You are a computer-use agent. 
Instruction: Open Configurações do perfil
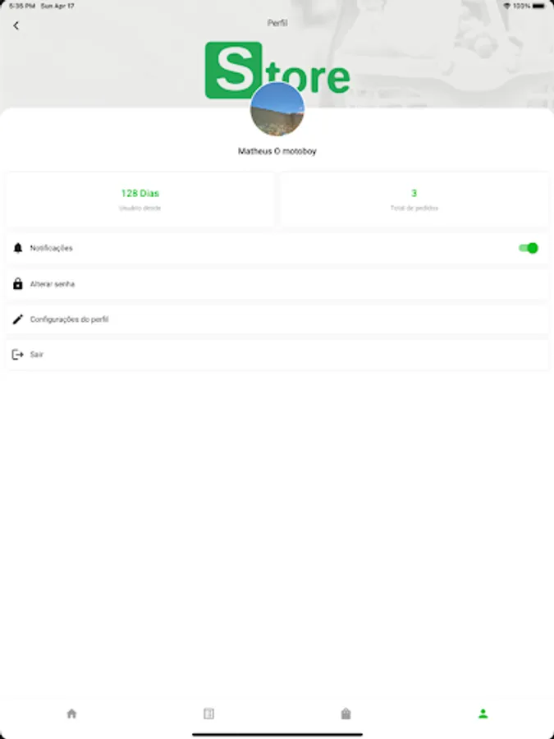277,319
